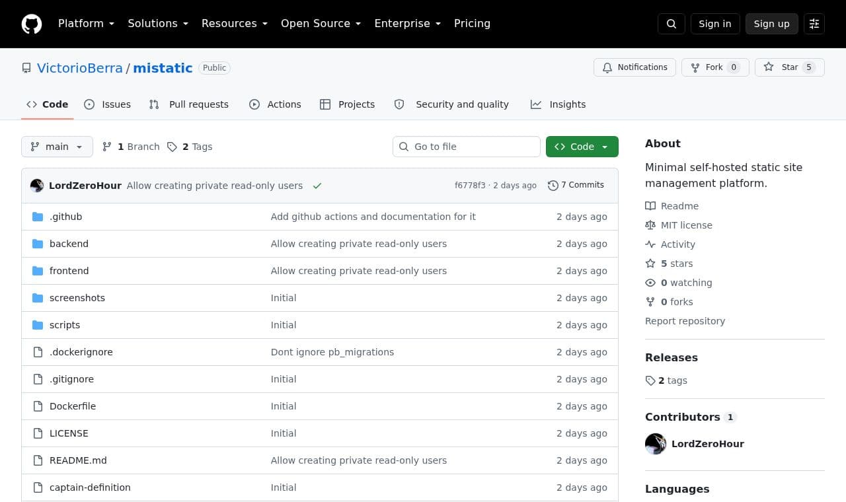The height and width of the screenshot is (502, 846).
Task: Click the Notifications bell button
Action: (634, 67)
